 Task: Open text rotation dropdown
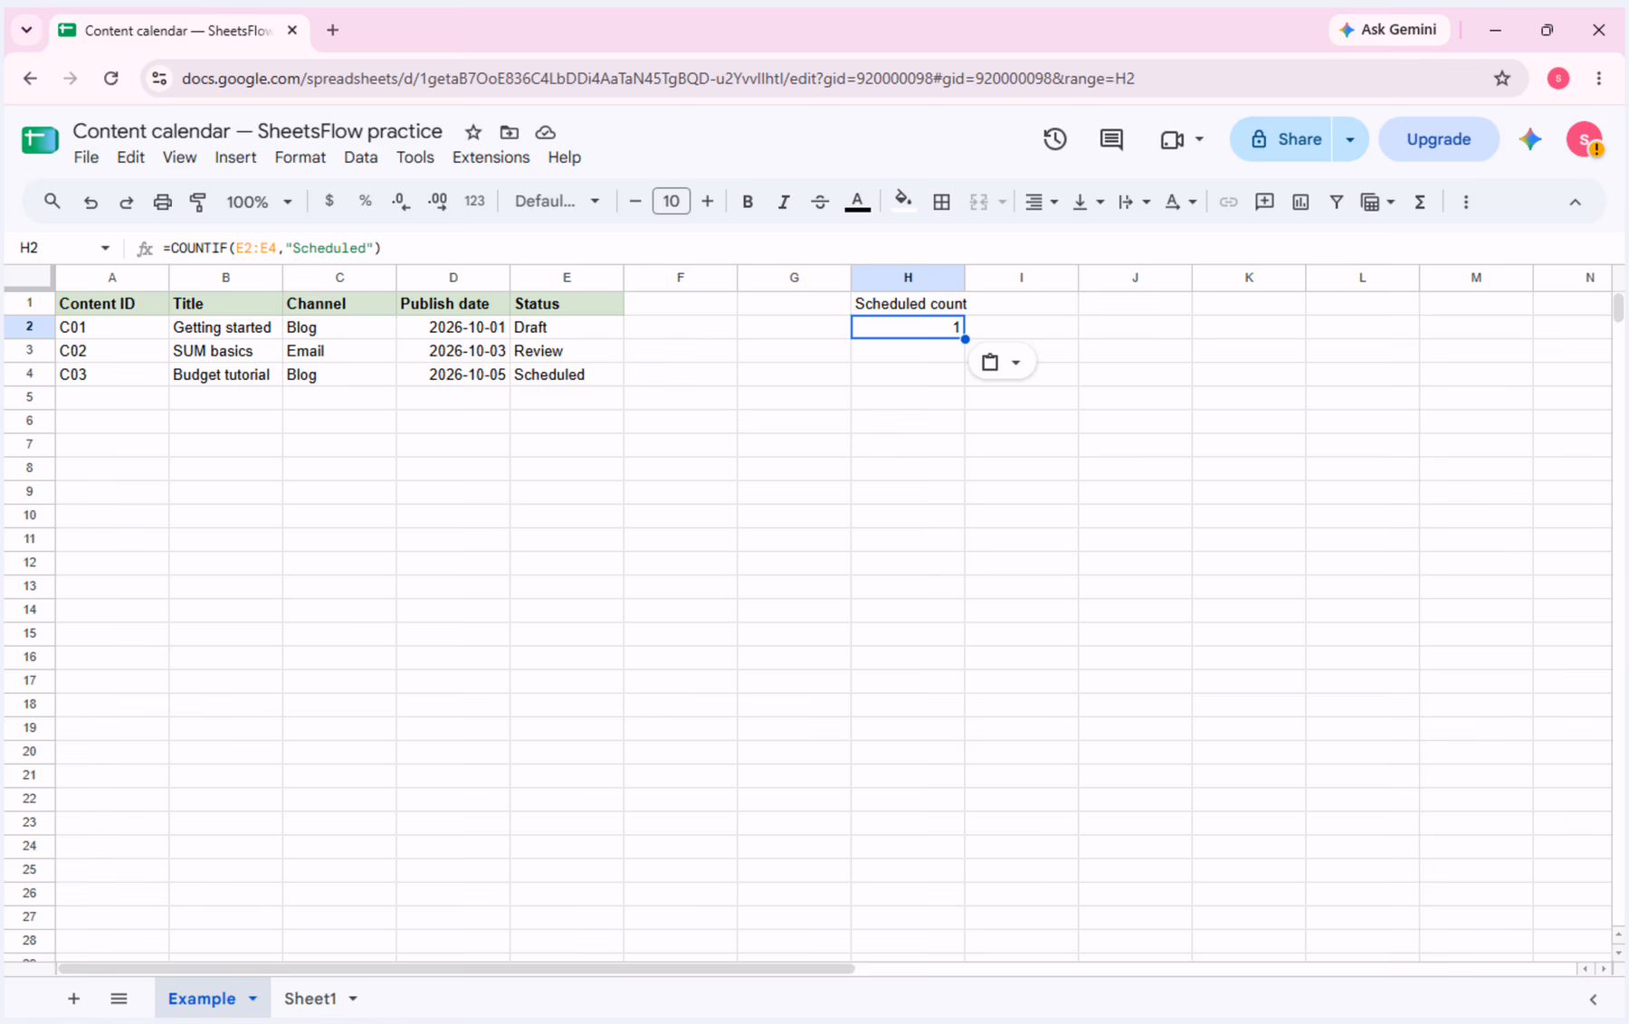click(x=1180, y=202)
